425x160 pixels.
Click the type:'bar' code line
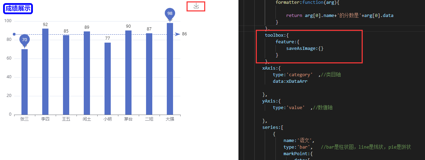coord(298,147)
